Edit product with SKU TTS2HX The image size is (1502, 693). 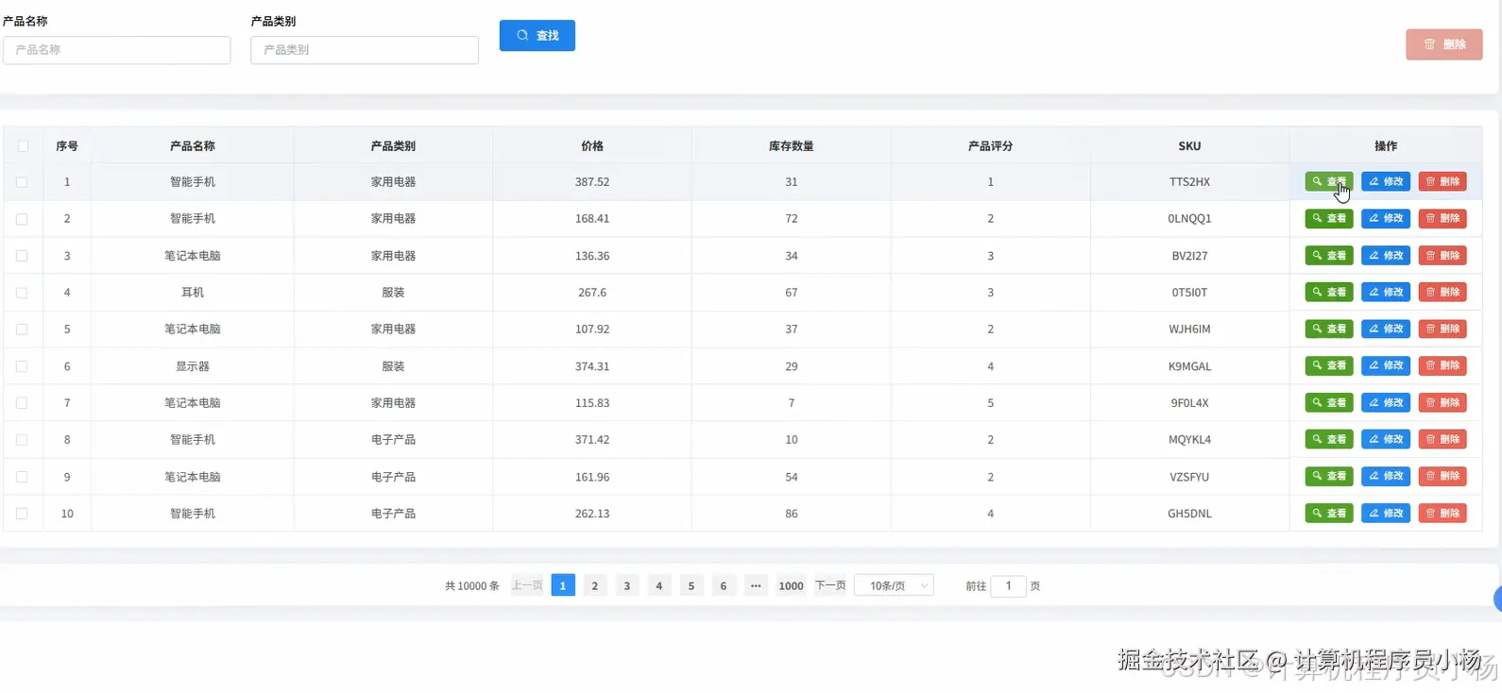coord(1386,181)
